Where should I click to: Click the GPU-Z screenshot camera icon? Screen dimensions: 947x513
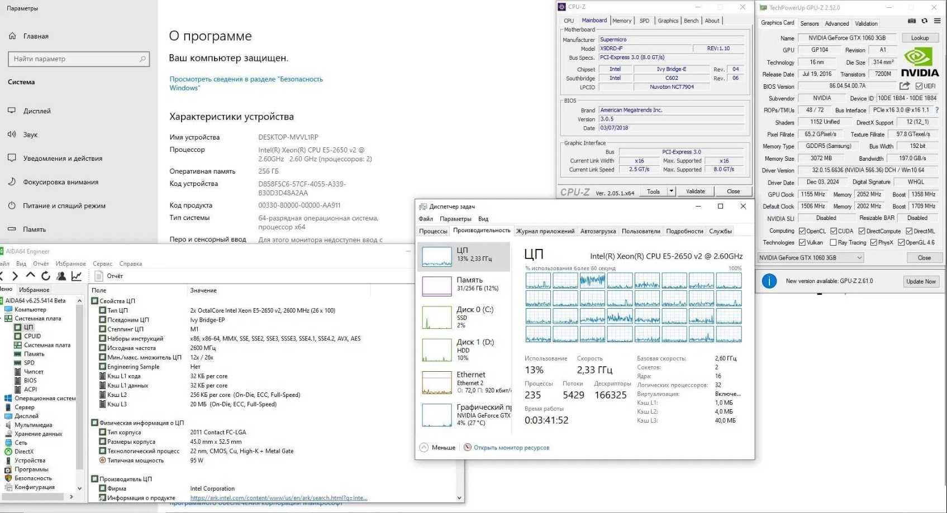point(912,21)
